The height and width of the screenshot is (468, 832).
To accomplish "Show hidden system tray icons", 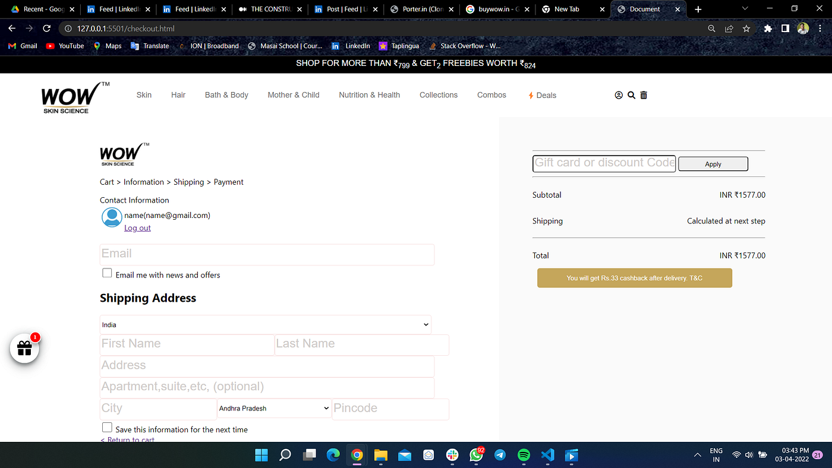I will (697, 456).
